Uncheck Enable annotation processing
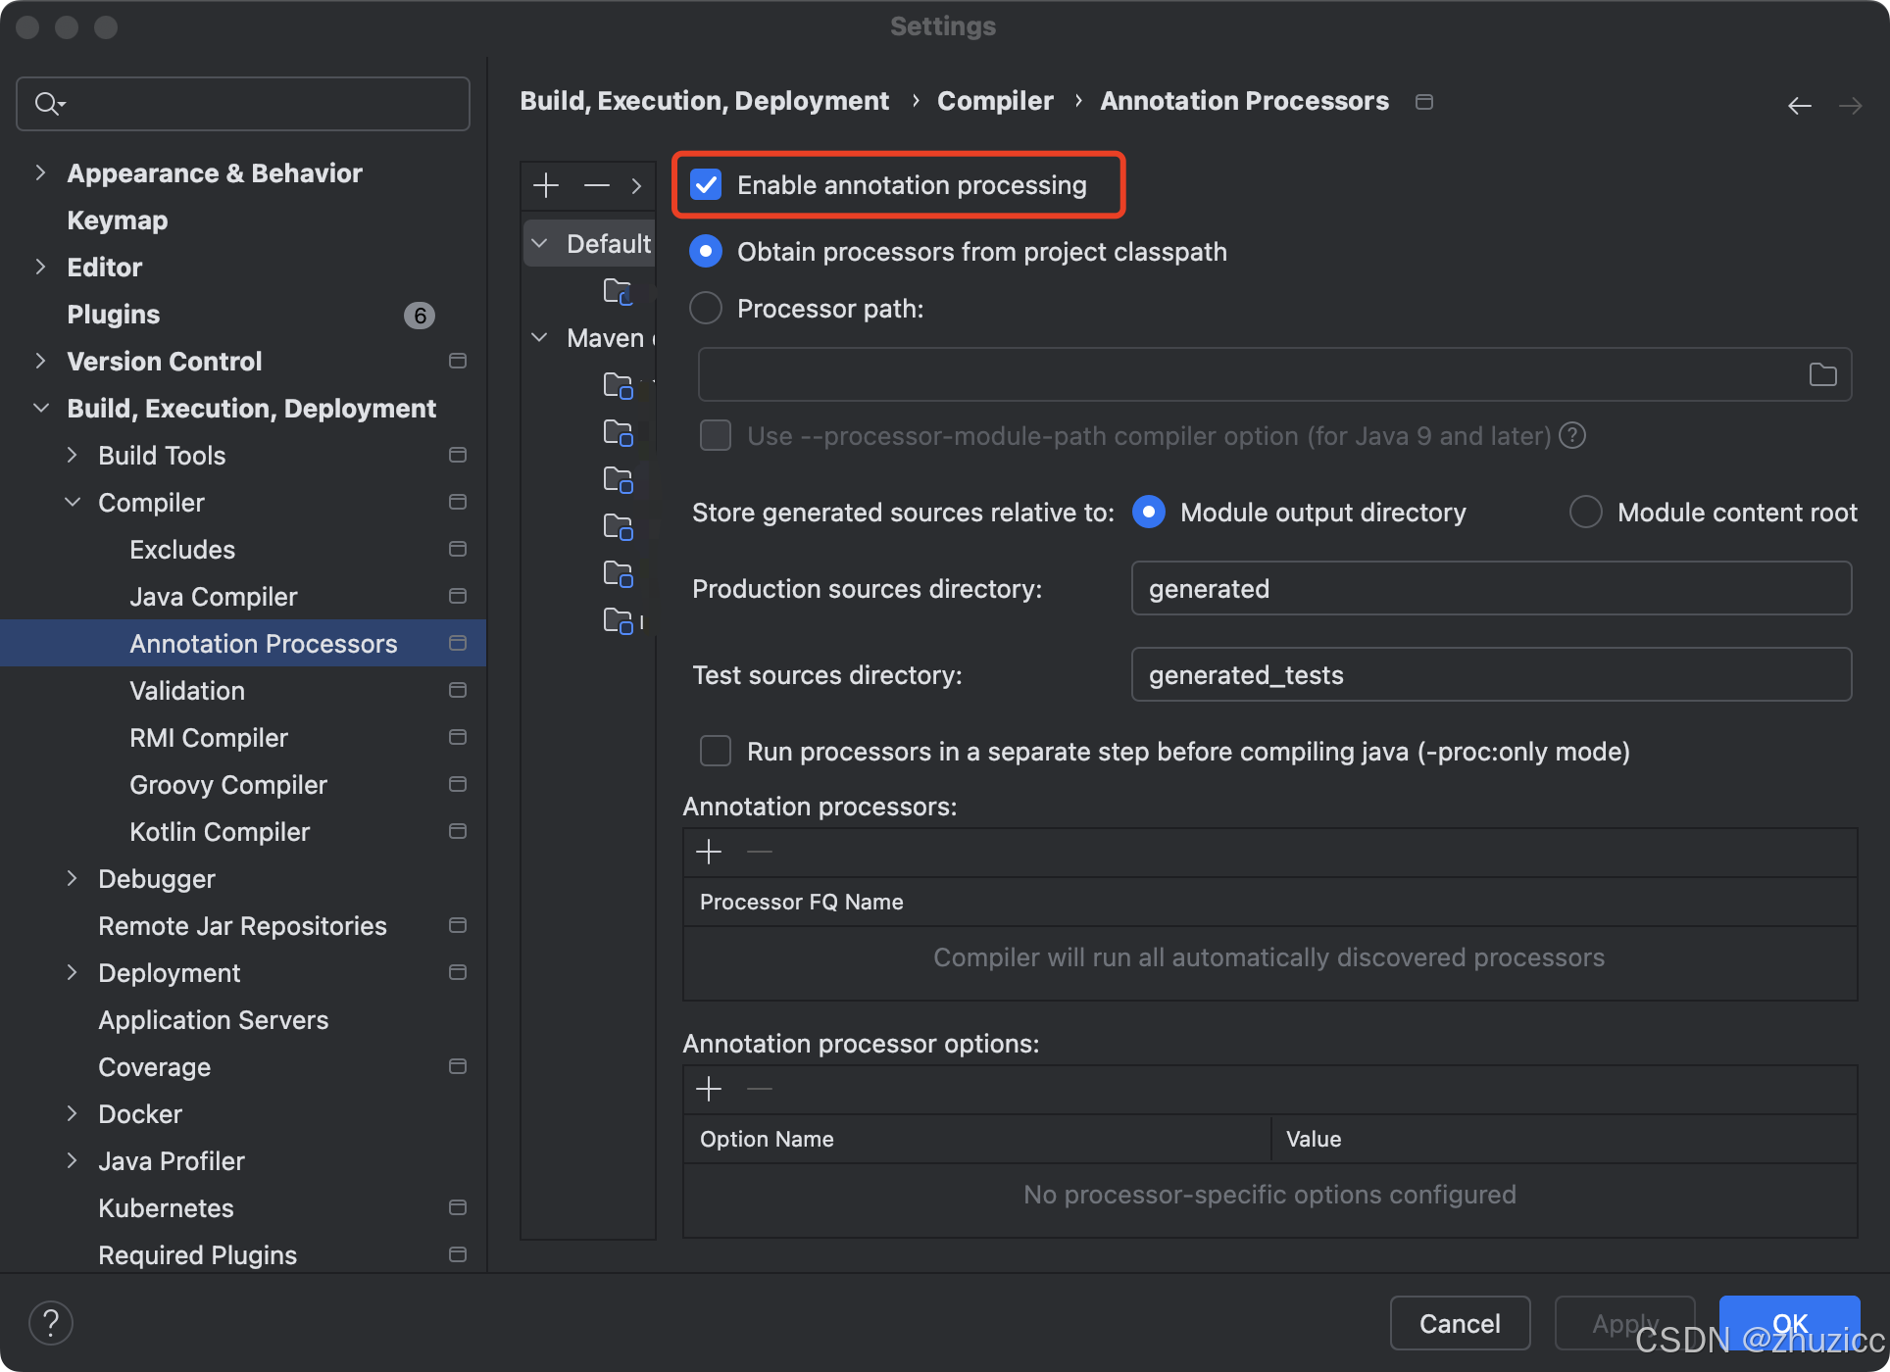This screenshot has height=1372, width=1890. coord(706,185)
